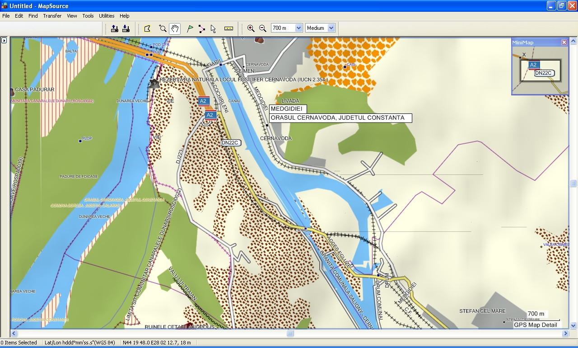Activate the Distance/Bearing ruler tool
Image resolution: width=578 pixels, height=348 pixels.
[228, 28]
